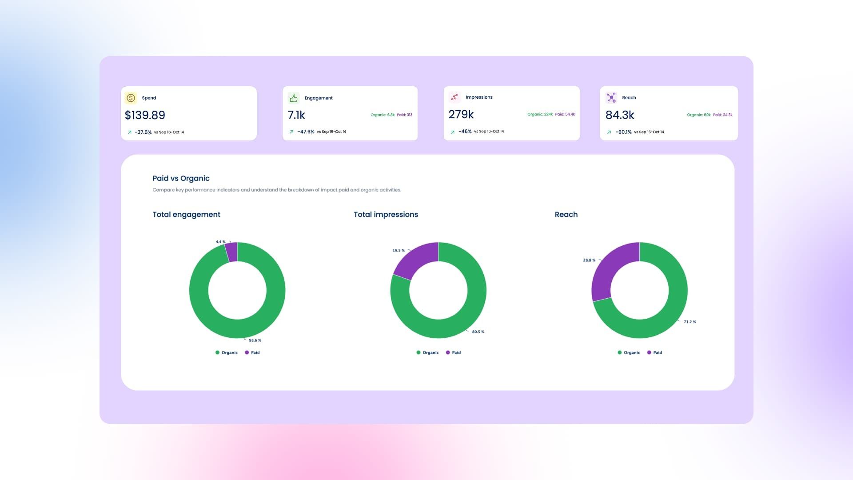Click the 80.5 % label on impressions donut
The image size is (853, 480).
[478, 332]
